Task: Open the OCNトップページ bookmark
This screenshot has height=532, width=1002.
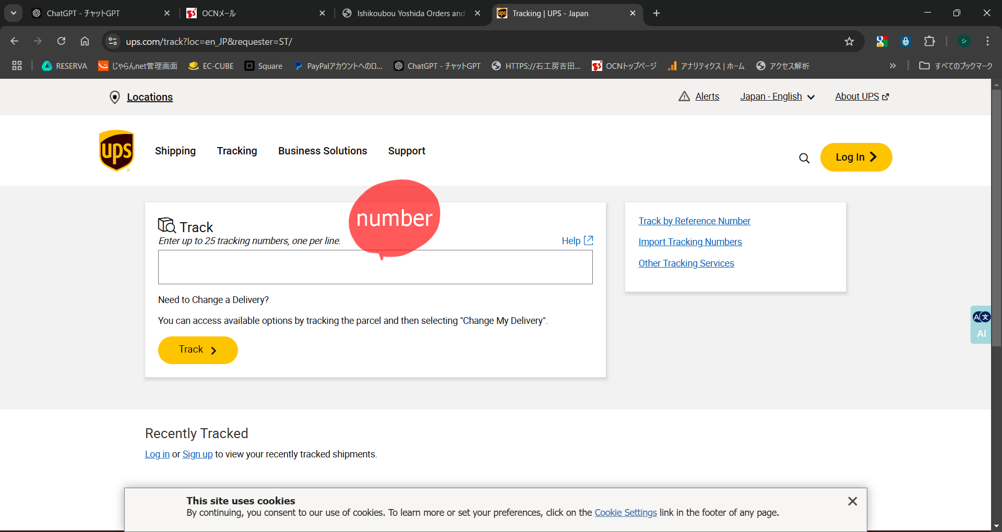Action: (624, 66)
